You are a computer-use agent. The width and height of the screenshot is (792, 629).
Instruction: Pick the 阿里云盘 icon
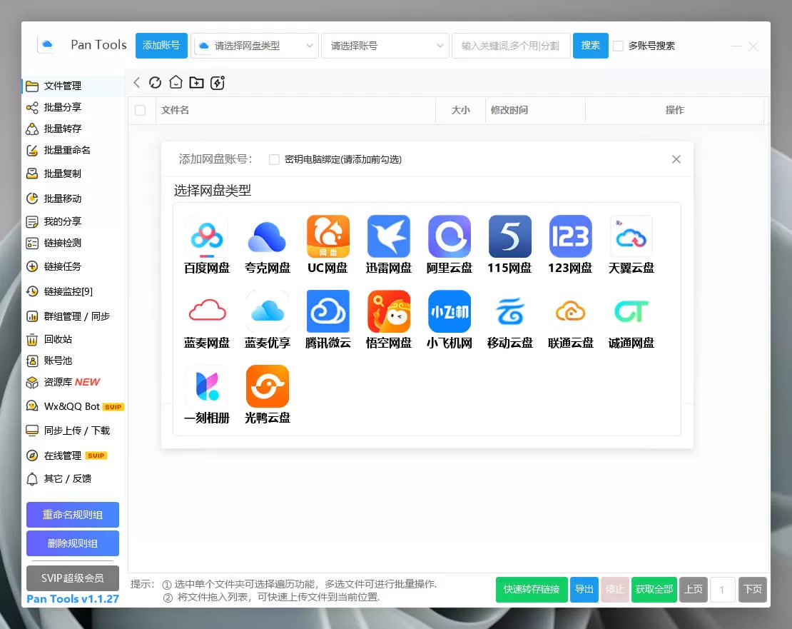[449, 236]
